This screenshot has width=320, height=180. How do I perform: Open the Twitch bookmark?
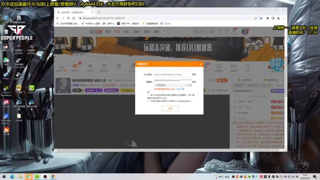click(x=166, y=24)
